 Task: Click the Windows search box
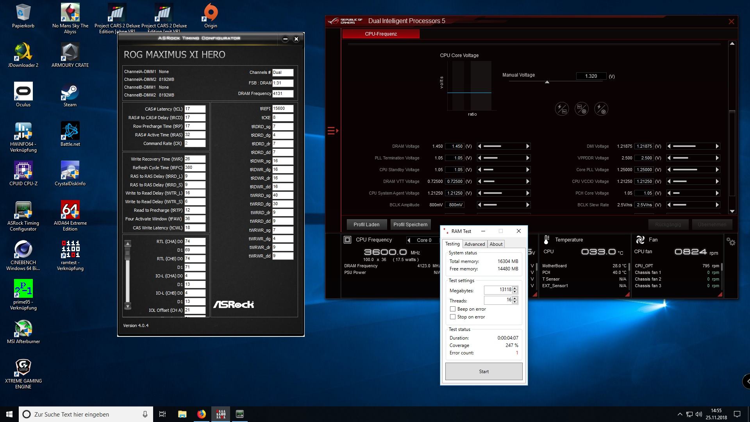point(86,414)
